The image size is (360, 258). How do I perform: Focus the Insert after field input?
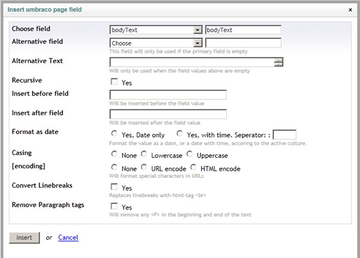tap(168, 114)
